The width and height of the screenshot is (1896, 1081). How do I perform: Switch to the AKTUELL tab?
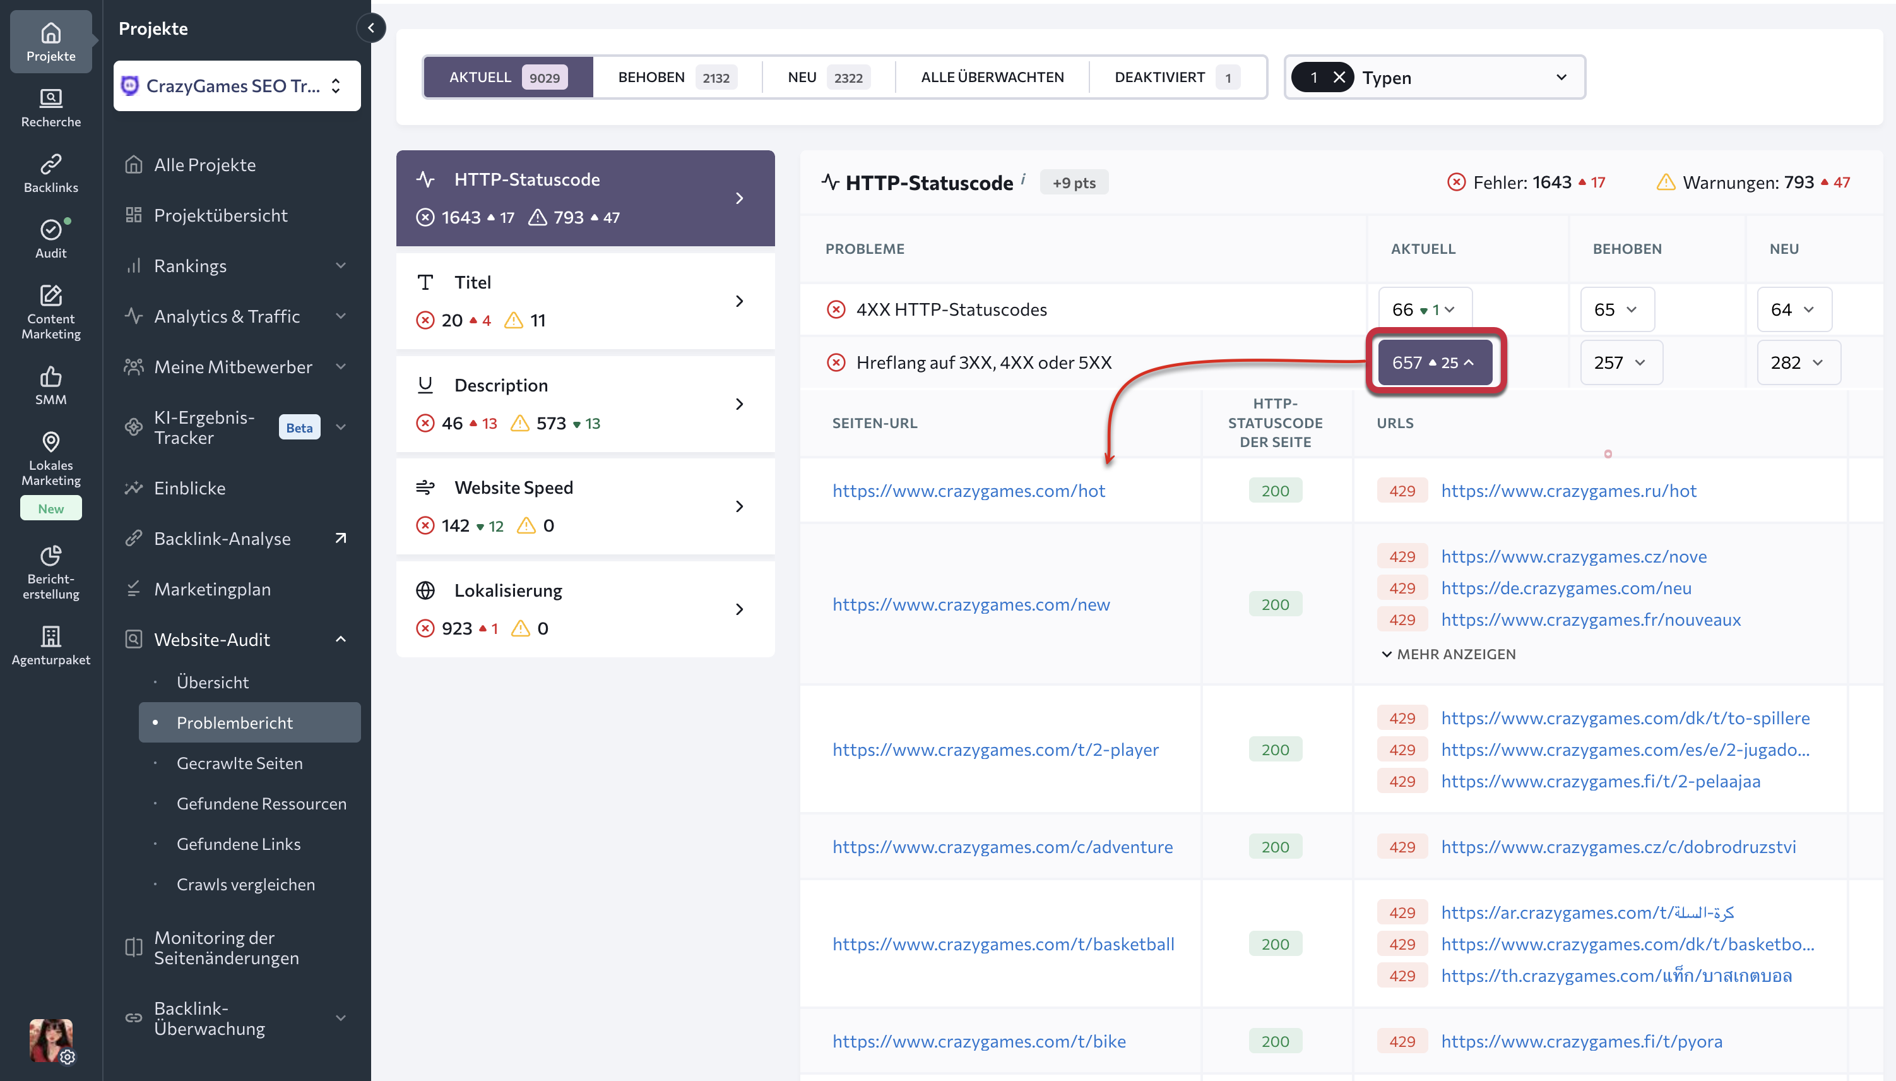click(508, 77)
